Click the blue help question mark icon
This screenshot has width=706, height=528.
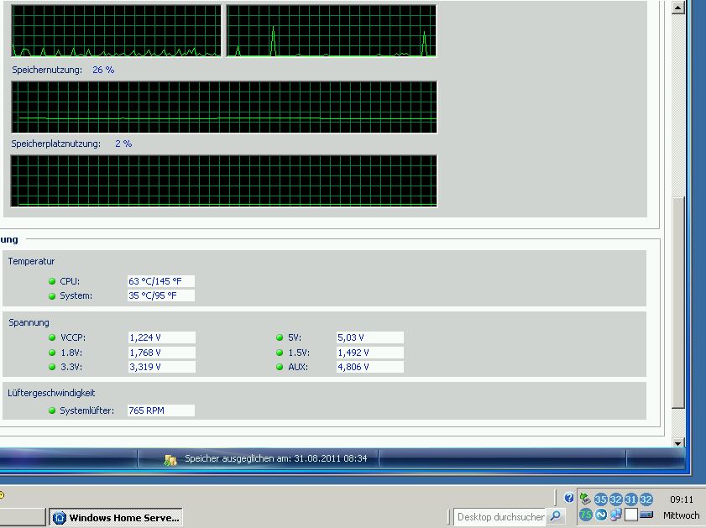[569, 498]
